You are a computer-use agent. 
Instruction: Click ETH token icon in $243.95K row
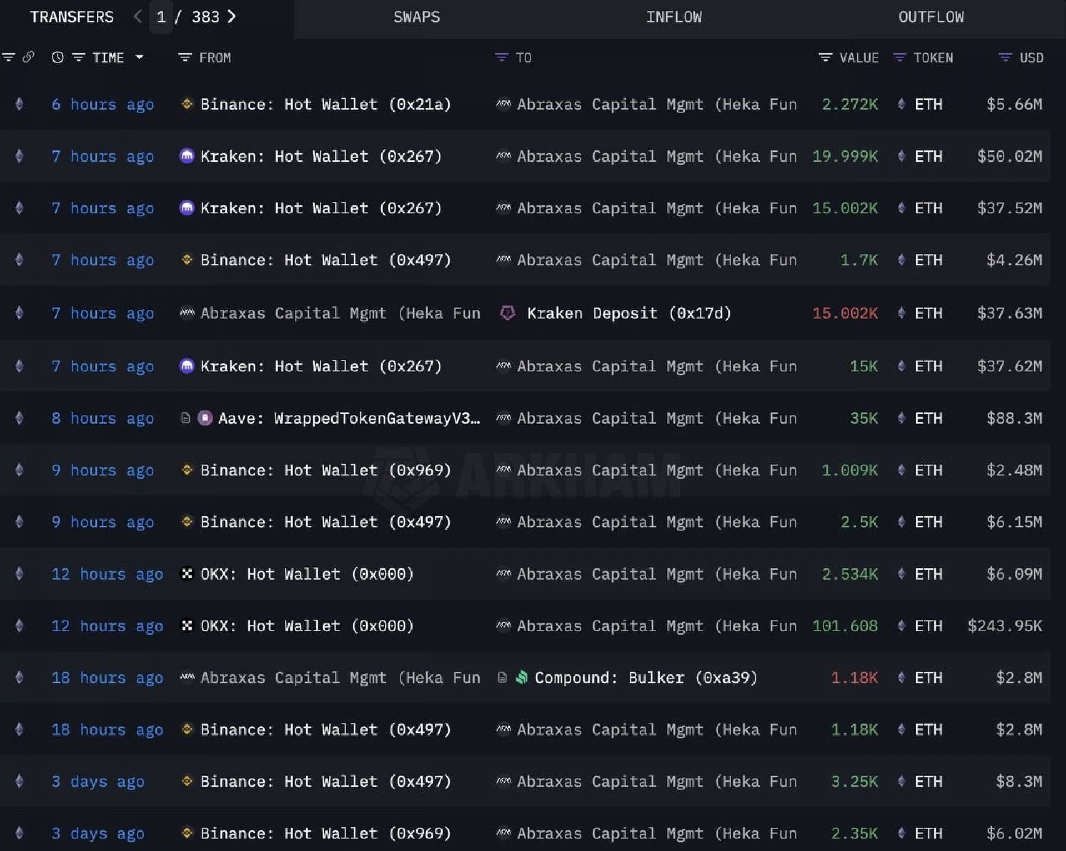tap(902, 626)
